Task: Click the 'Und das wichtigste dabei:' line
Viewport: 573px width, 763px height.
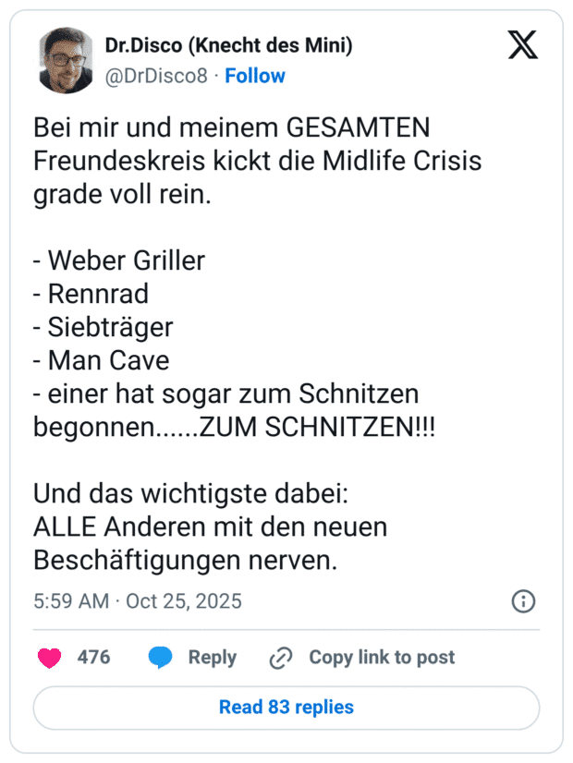Action: 190,494
